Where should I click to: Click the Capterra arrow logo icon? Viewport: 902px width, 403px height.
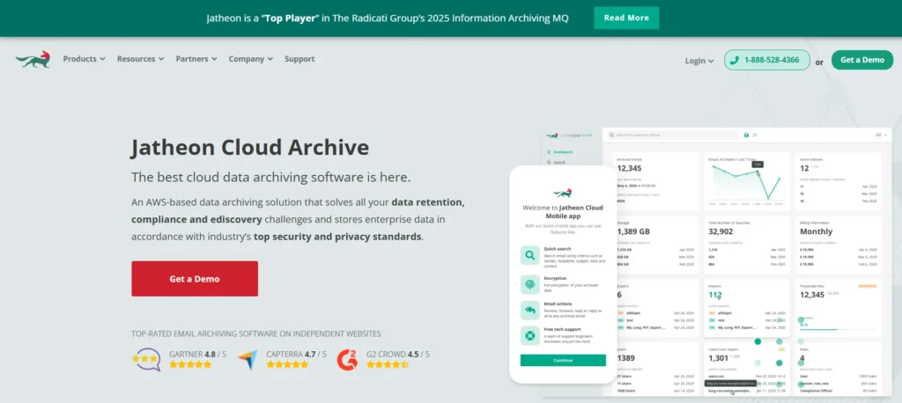pyautogui.click(x=248, y=359)
